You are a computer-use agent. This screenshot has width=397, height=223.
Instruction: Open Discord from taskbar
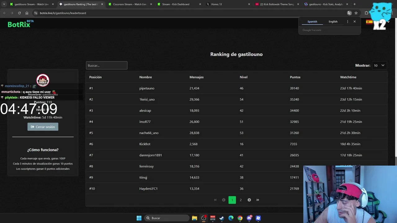[x=249, y=218]
